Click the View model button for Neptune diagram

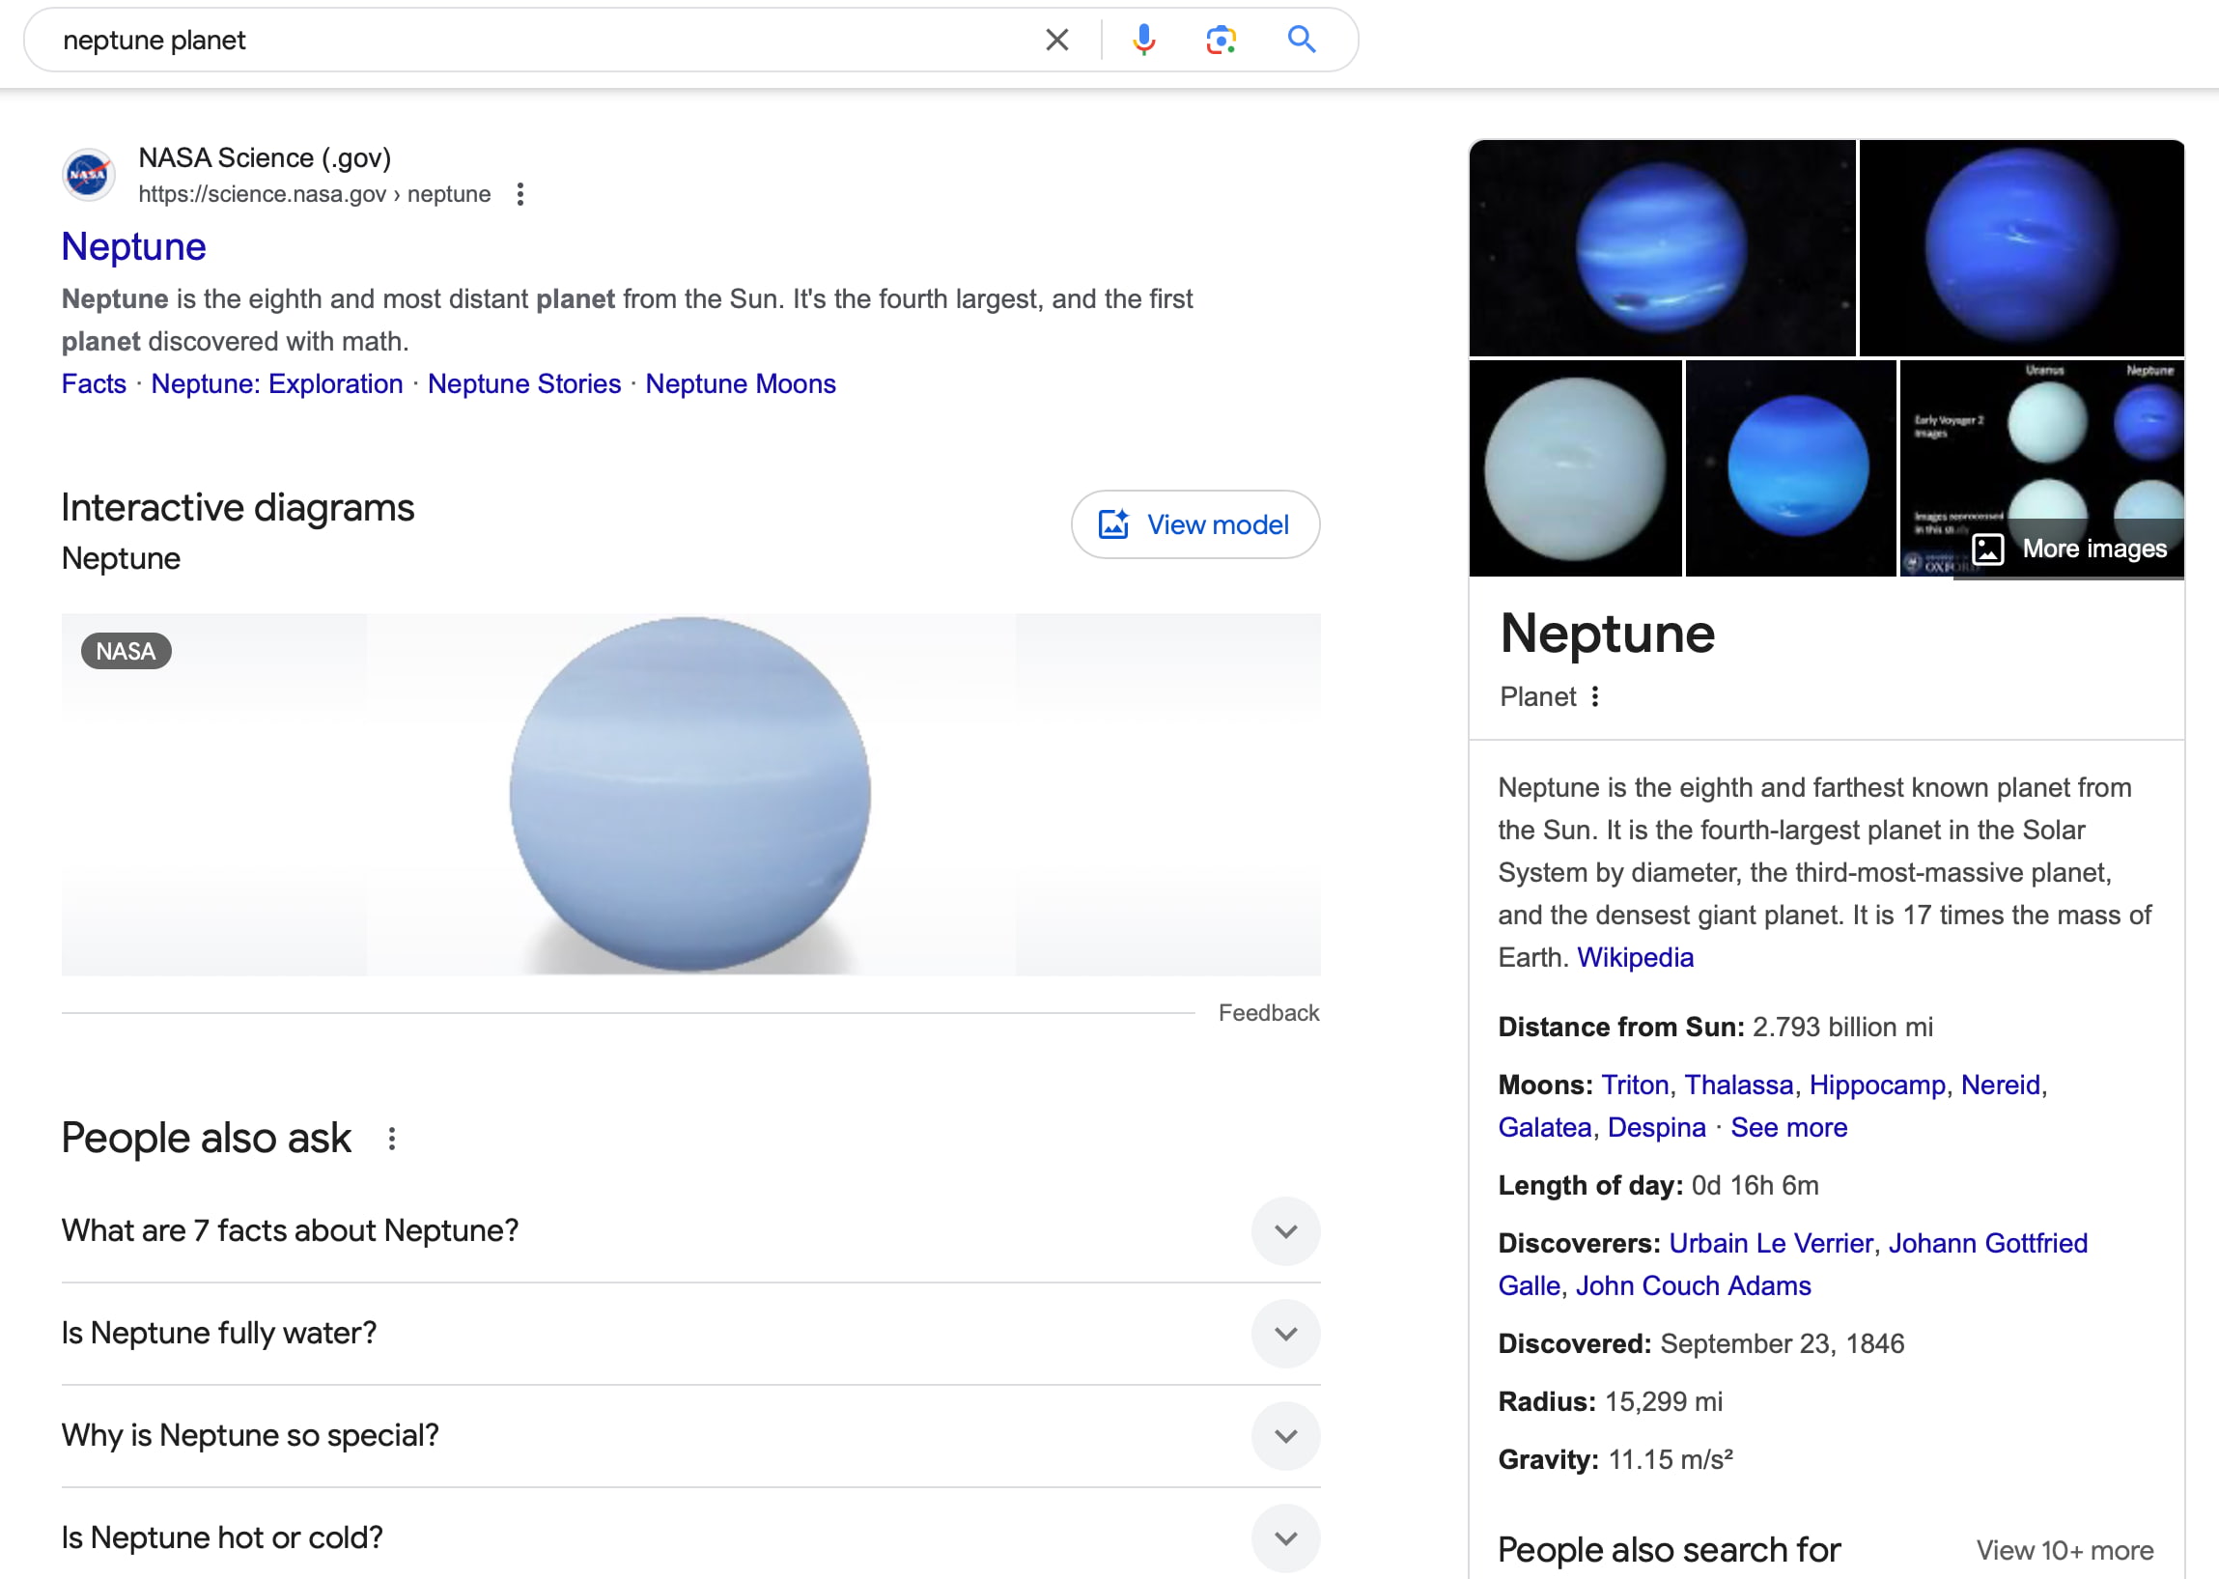click(1195, 524)
